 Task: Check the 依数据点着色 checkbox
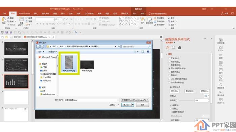coord(169,82)
